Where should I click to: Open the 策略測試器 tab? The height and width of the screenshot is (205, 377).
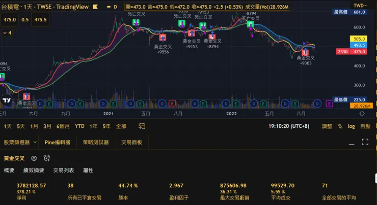[96, 142]
